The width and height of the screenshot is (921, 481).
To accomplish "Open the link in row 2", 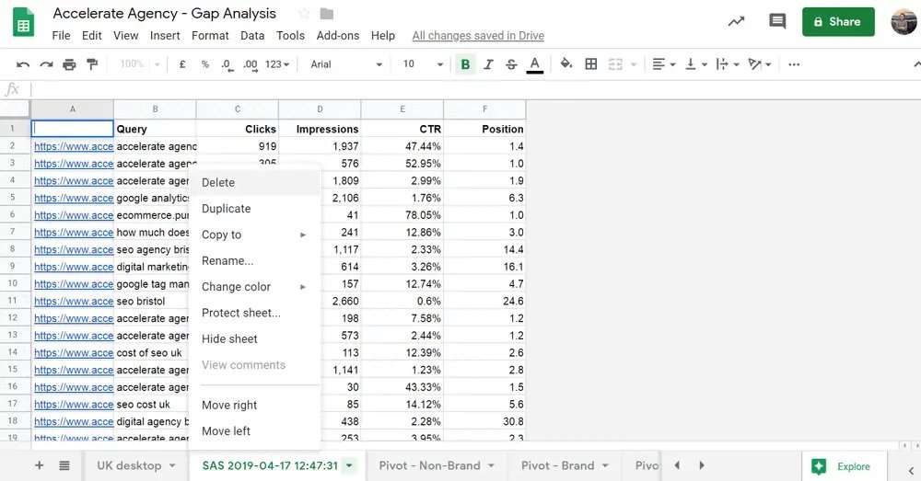I will click(x=74, y=146).
